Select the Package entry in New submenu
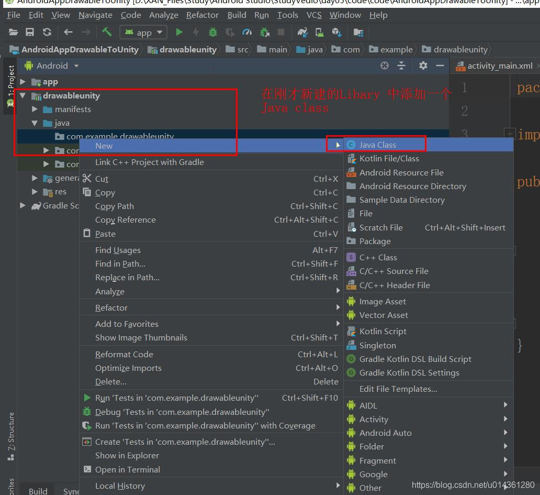This screenshot has height=495, width=540. pyautogui.click(x=429, y=241)
